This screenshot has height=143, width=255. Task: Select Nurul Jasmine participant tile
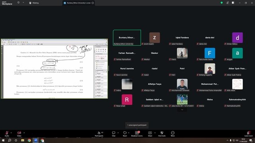coord(127,69)
